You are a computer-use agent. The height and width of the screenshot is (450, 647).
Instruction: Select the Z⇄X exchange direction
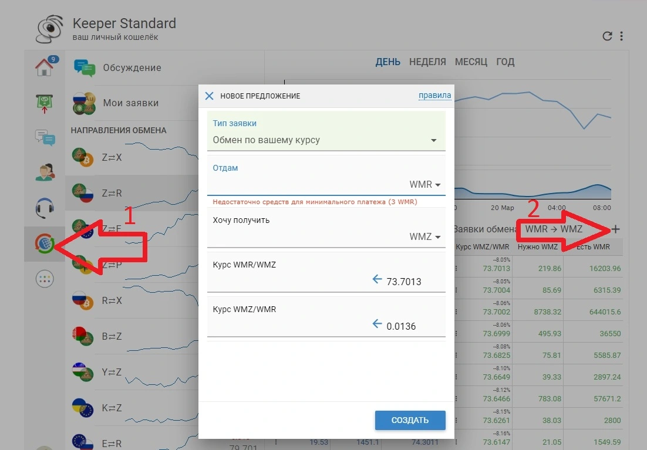tap(132, 157)
